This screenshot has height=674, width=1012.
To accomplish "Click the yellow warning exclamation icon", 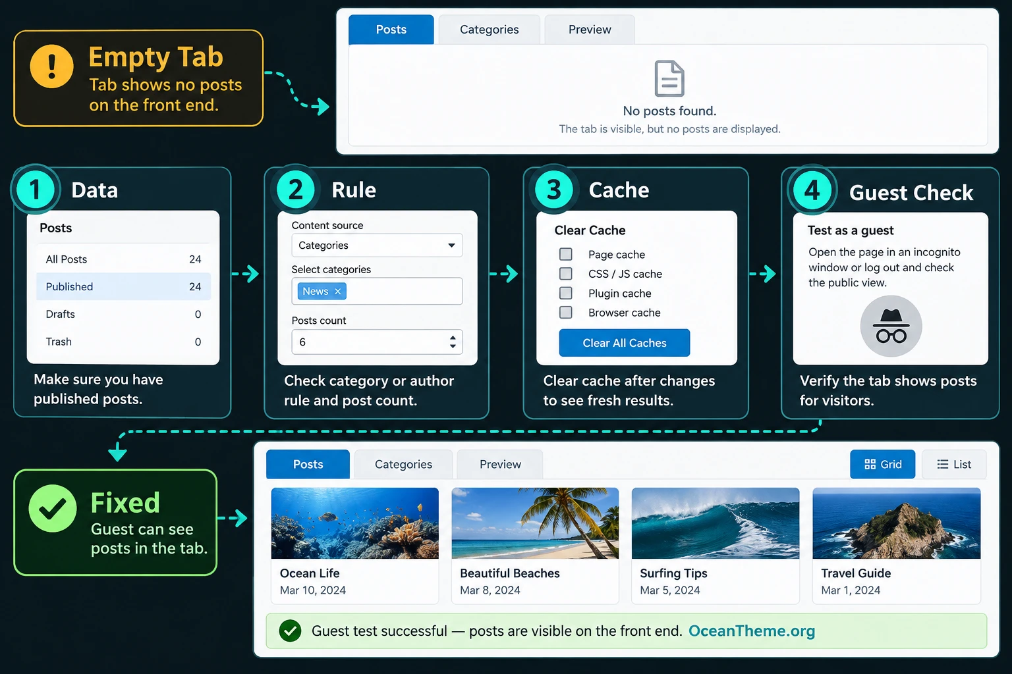I will (x=51, y=66).
